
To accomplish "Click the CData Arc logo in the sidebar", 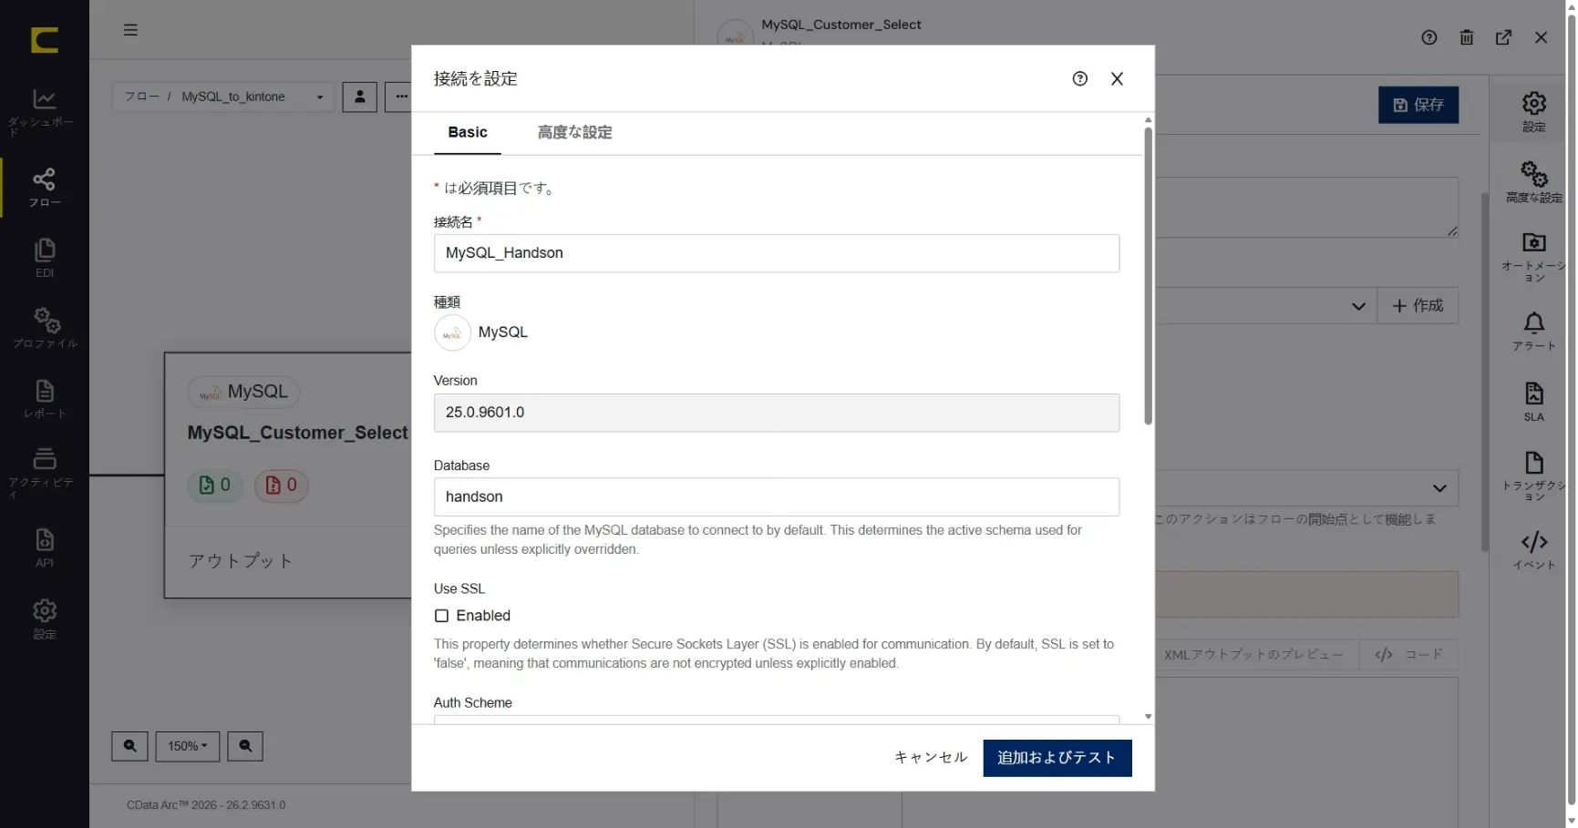I will pyautogui.click(x=44, y=40).
